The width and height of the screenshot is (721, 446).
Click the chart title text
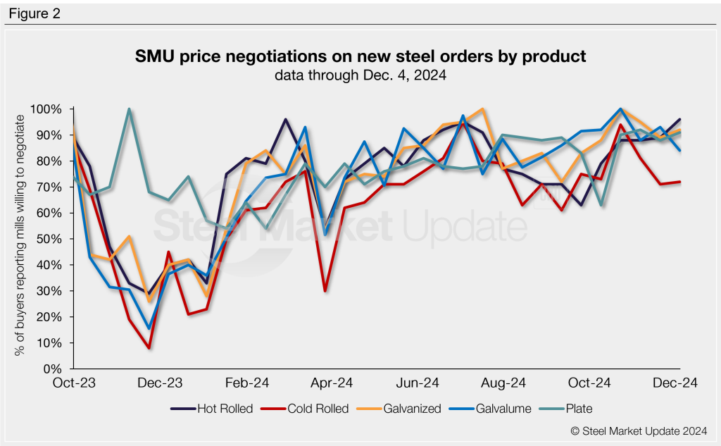click(360, 56)
